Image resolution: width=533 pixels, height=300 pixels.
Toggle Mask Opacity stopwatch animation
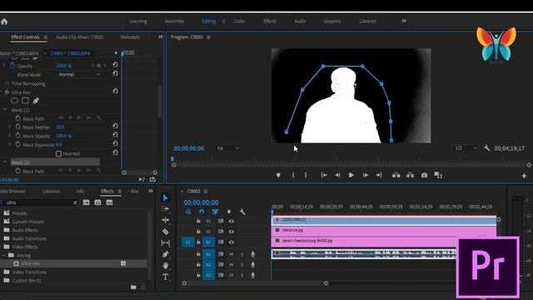18,136
